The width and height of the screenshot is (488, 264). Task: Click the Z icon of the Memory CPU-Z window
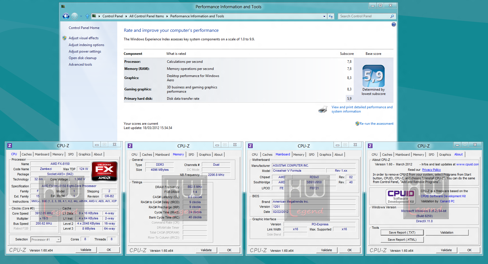(130, 146)
